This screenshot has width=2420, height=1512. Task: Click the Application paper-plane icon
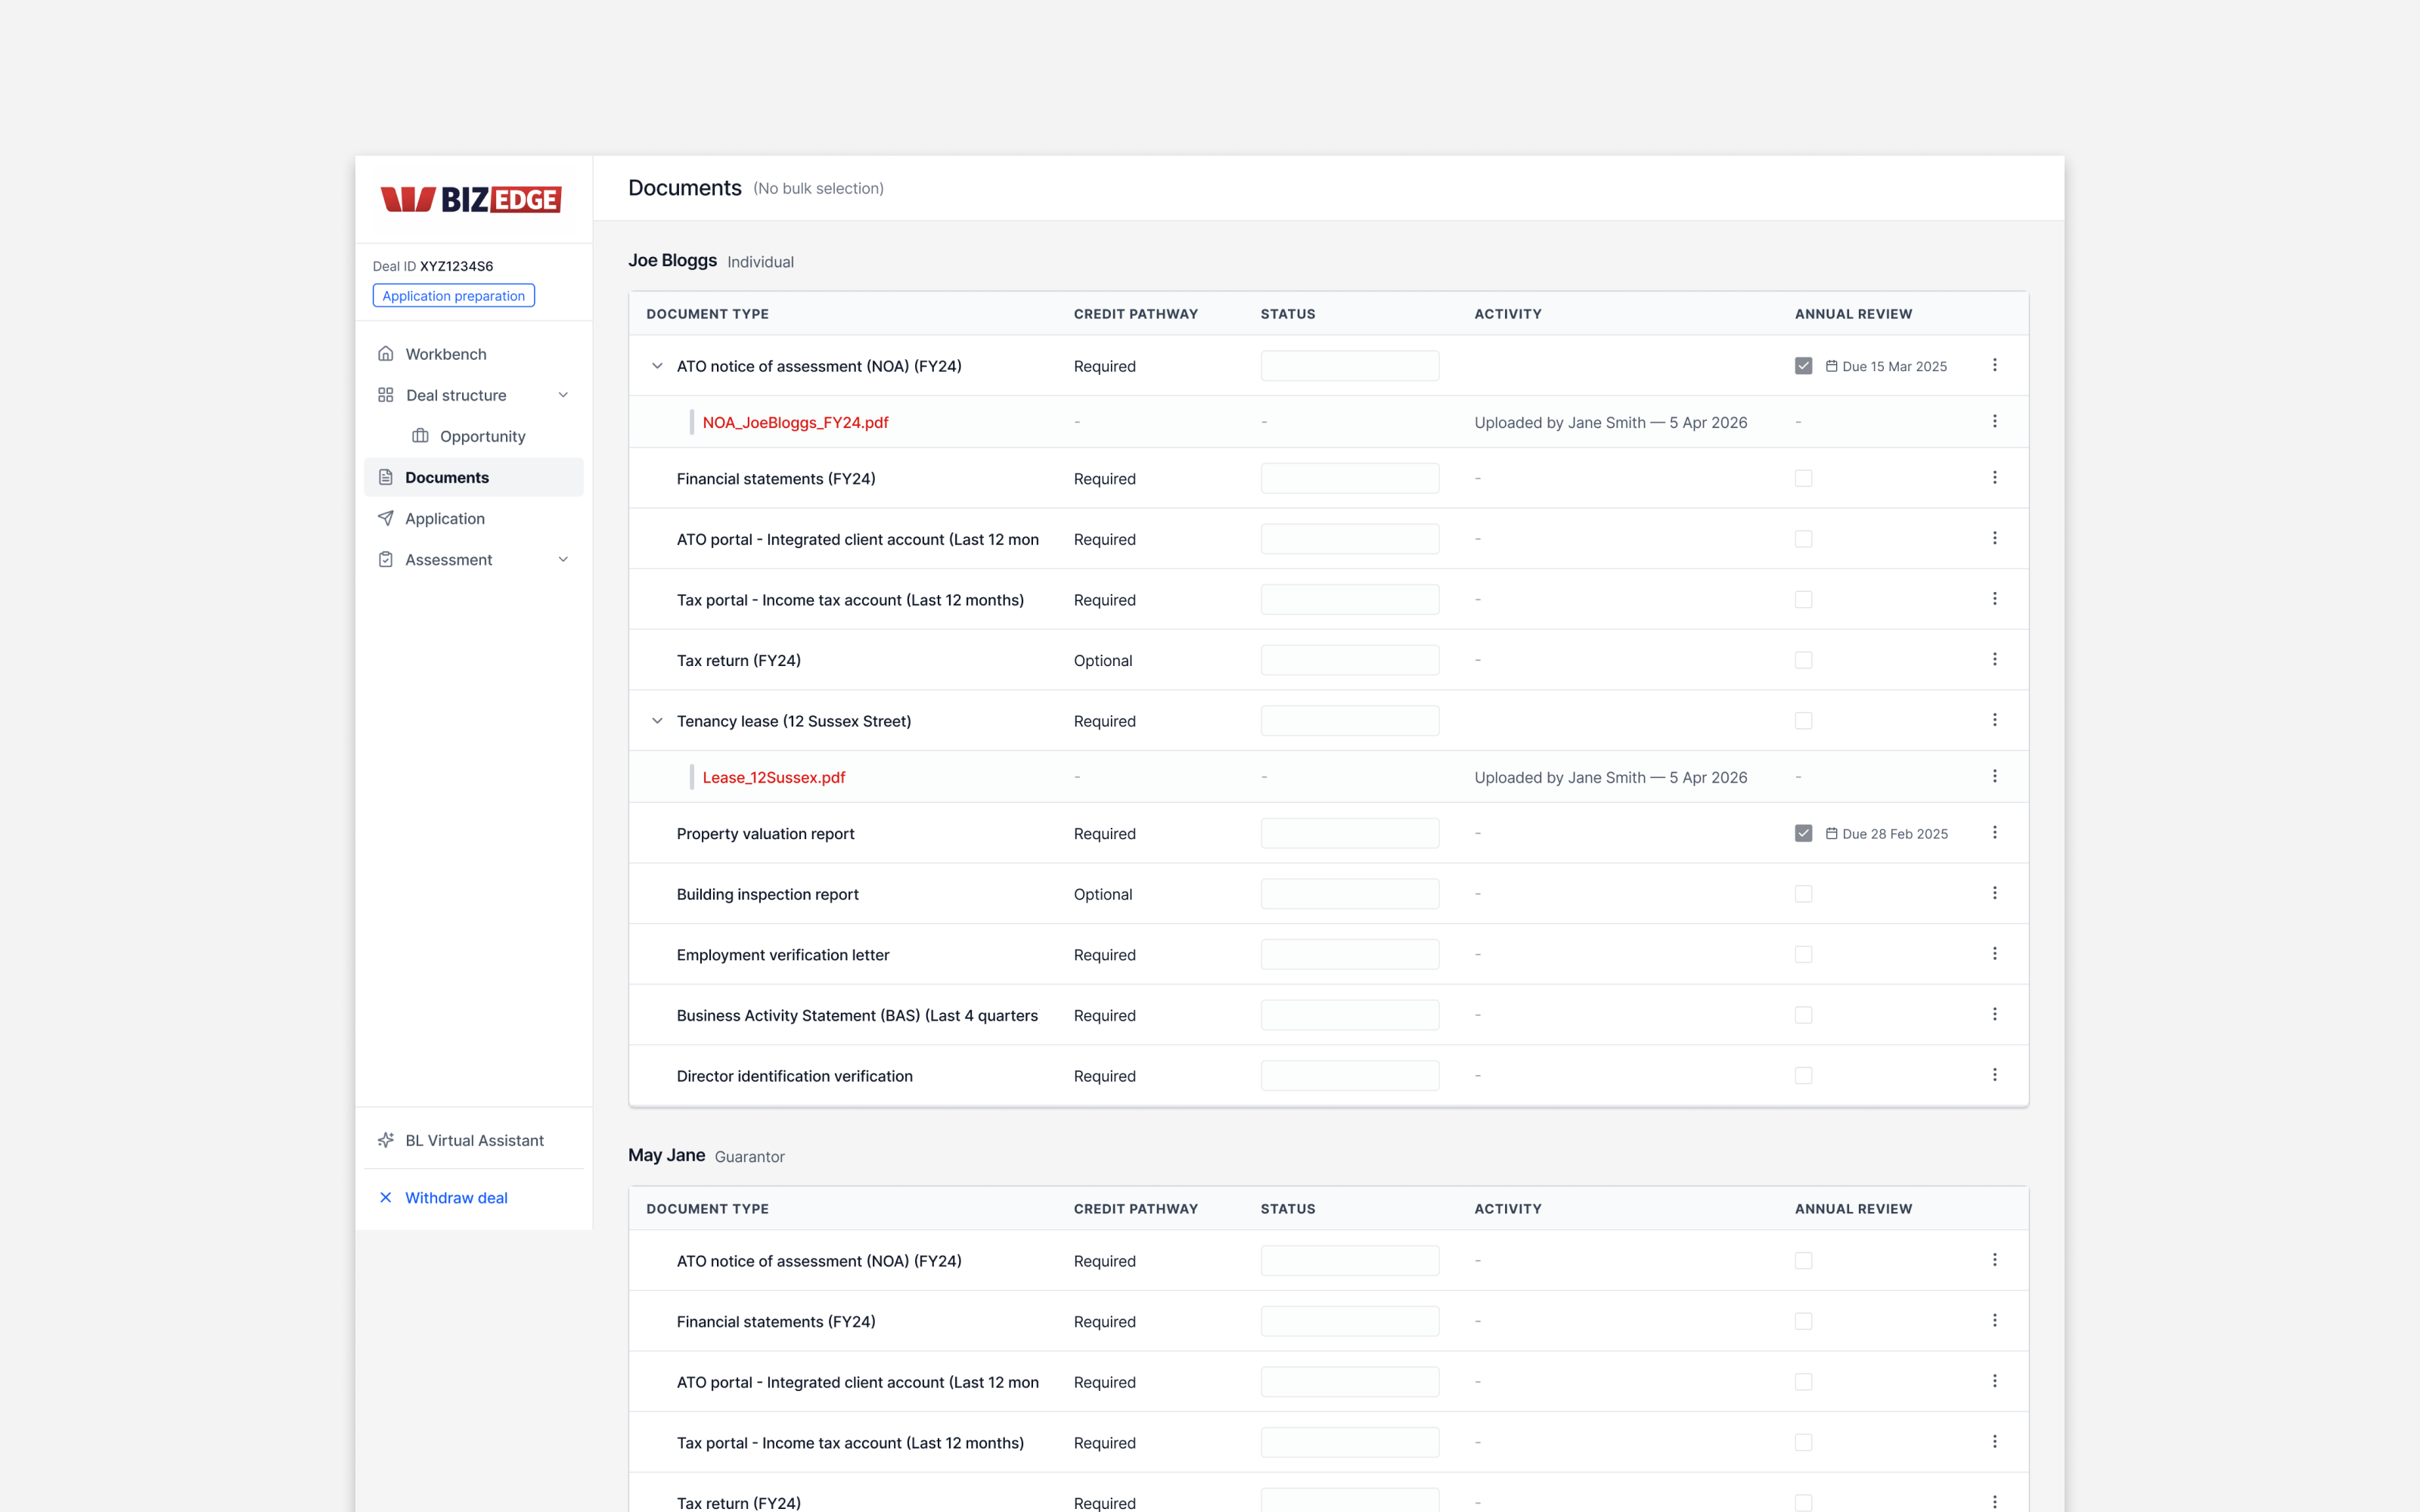click(x=387, y=518)
